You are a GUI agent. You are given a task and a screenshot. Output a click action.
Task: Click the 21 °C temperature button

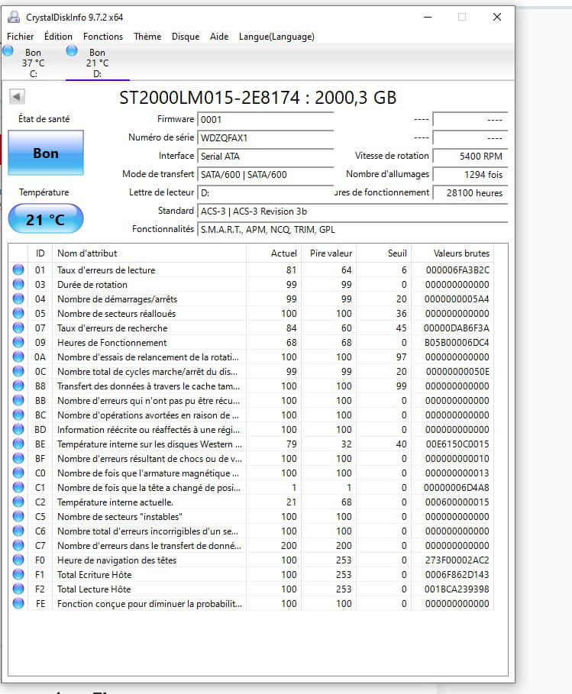(x=46, y=220)
